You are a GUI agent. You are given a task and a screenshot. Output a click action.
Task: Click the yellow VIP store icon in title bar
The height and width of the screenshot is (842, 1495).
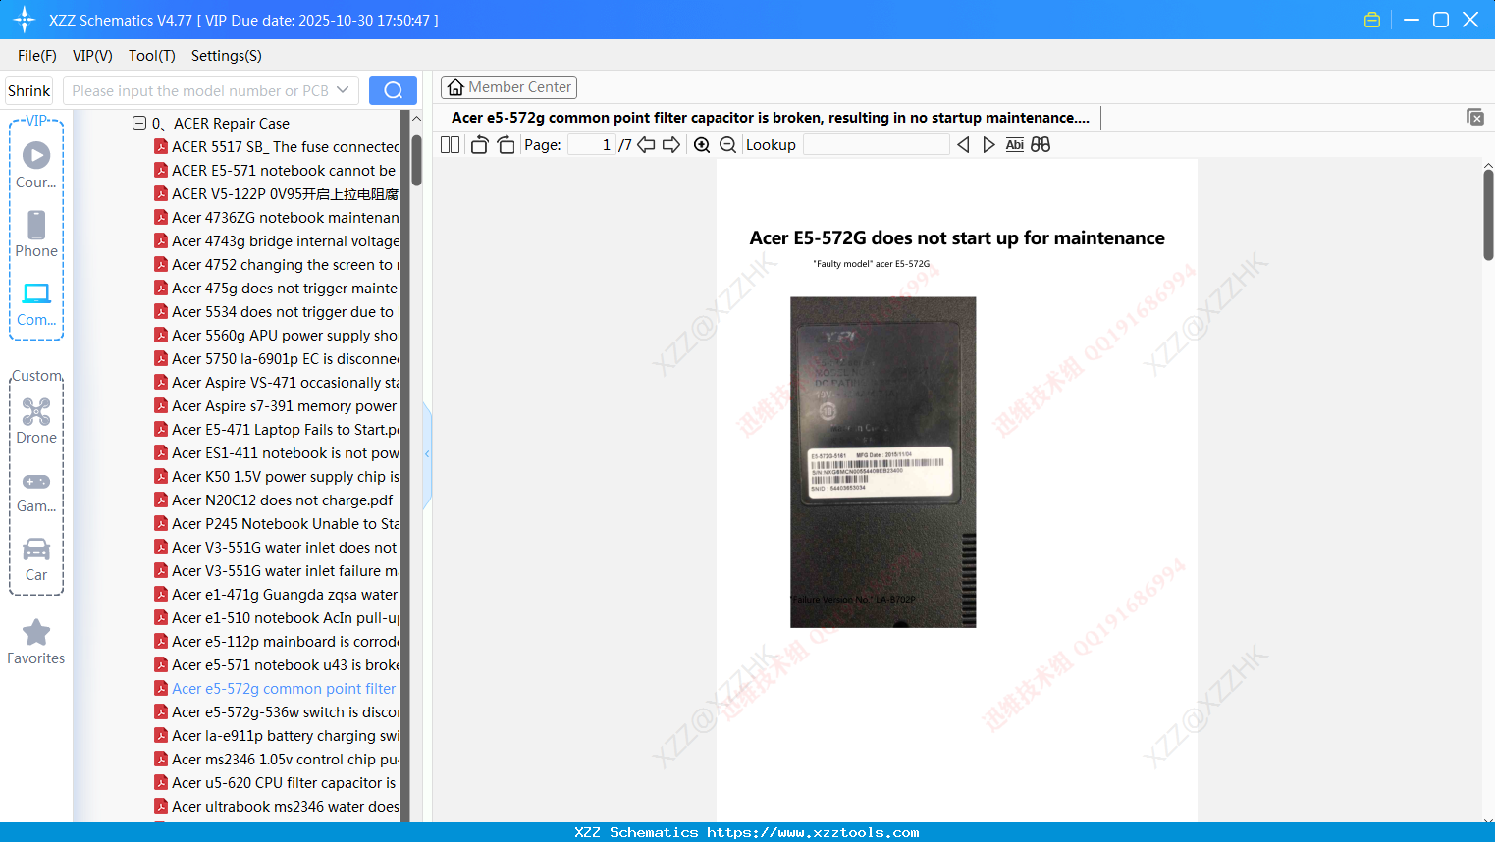(x=1372, y=20)
